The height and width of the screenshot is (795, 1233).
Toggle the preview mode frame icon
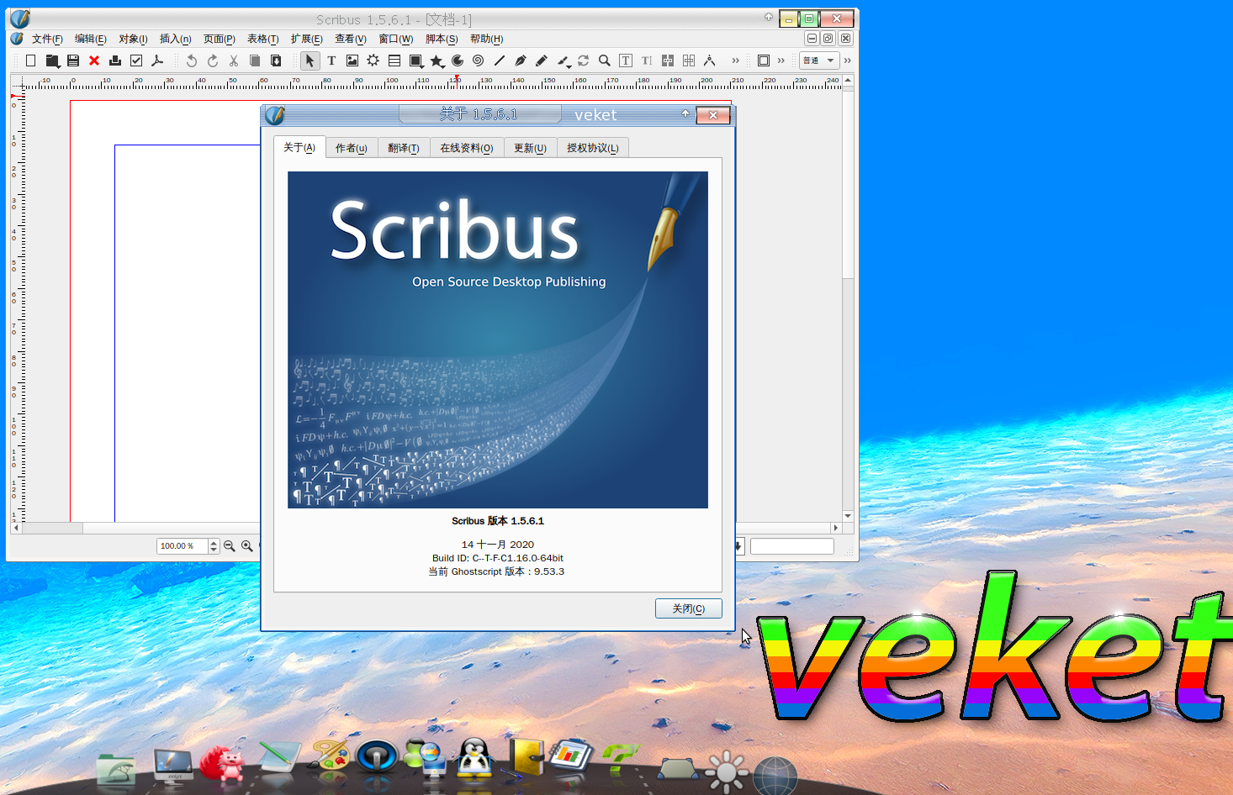pyautogui.click(x=764, y=61)
